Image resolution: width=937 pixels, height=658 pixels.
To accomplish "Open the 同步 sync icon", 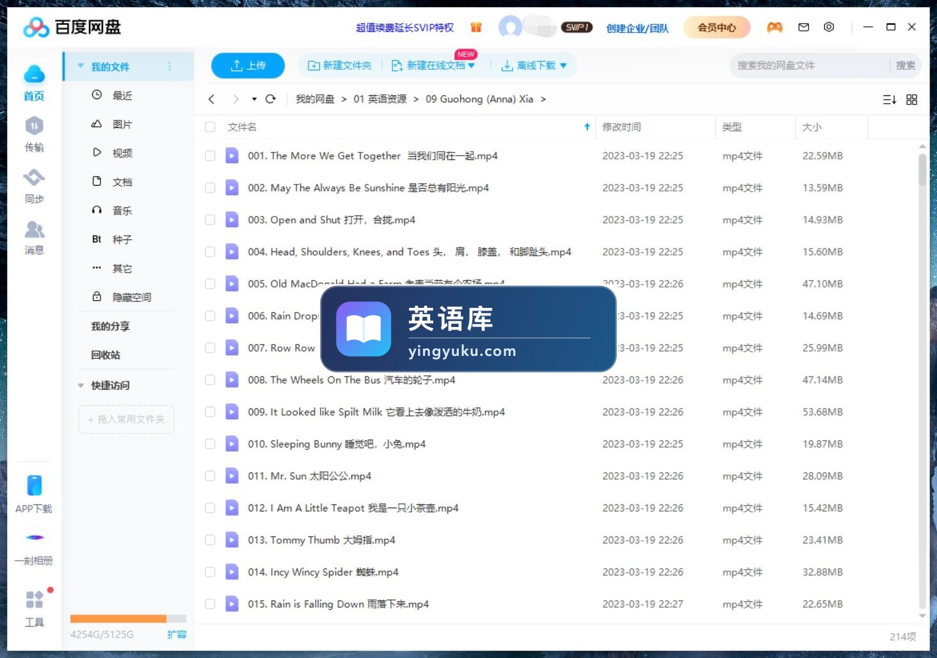I will pyautogui.click(x=34, y=177).
